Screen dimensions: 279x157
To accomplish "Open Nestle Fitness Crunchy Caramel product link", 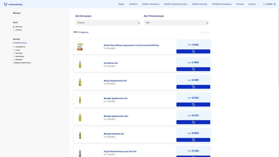I will pos(131,45).
